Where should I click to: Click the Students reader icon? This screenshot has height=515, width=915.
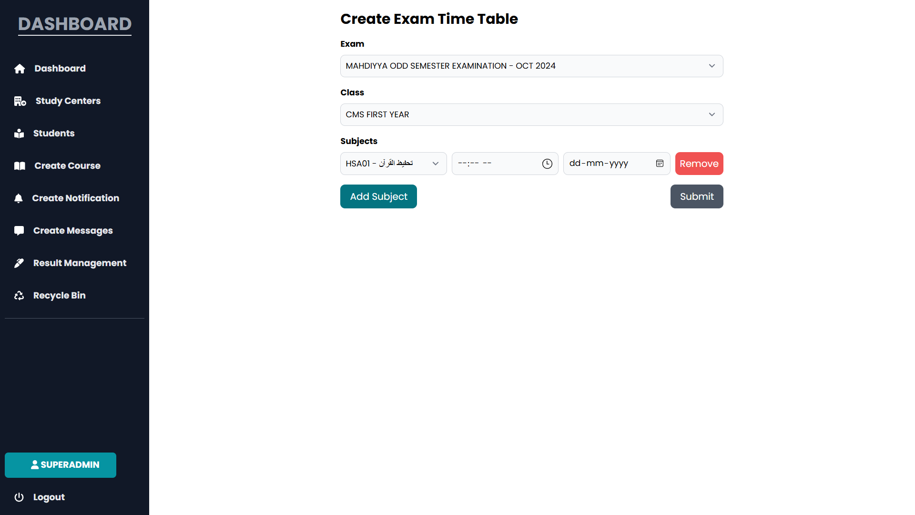pos(19,134)
